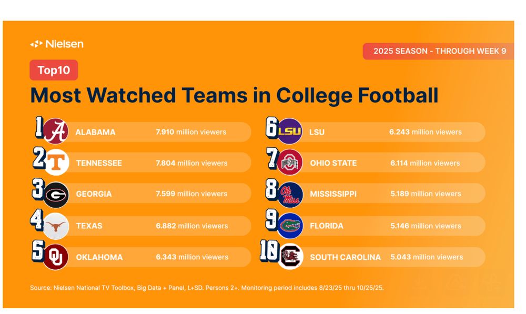Click the 6.114 million viewers figure
This screenshot has height=314, width=526.
click(x=425, y=163)
